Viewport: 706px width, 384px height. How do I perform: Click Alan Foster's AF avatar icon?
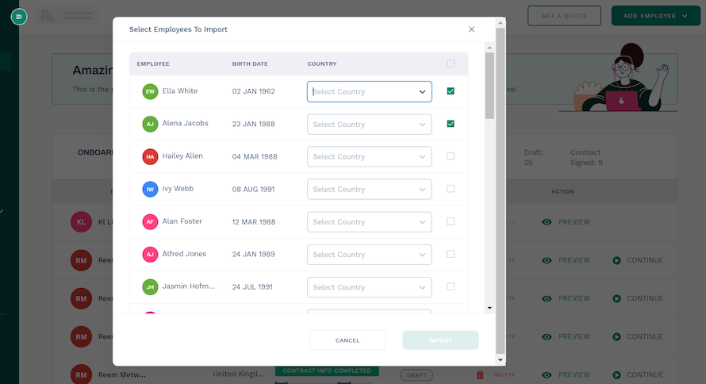150,221
